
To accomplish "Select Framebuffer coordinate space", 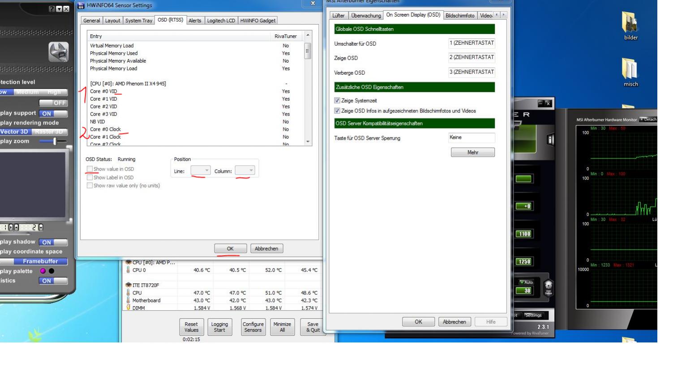I will coord(40,261).
